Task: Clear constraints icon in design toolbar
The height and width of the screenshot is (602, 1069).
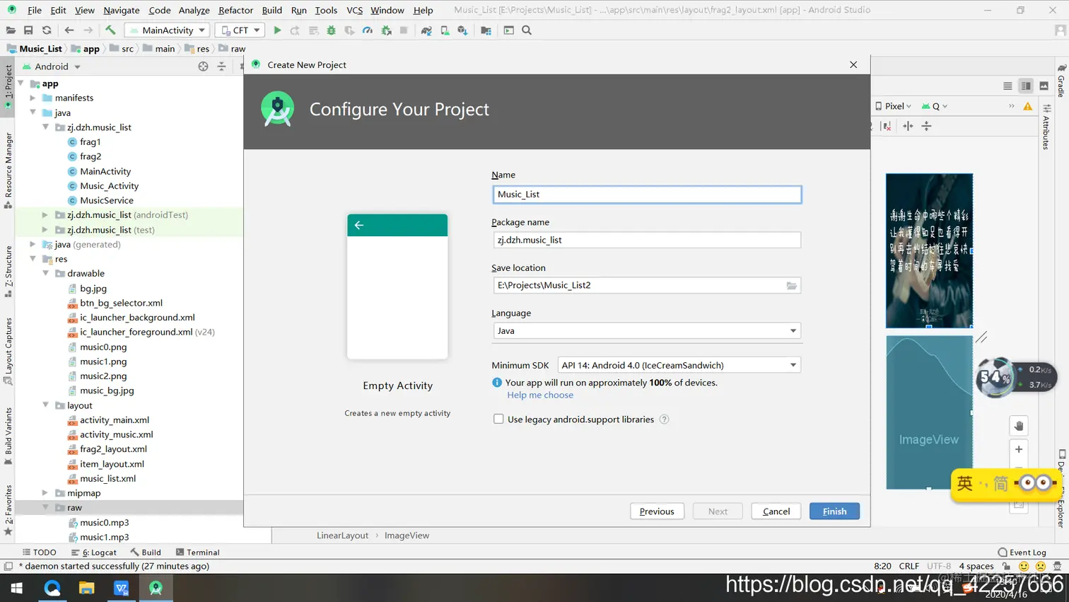Action: pyautogui.click(x=887, y=126)
